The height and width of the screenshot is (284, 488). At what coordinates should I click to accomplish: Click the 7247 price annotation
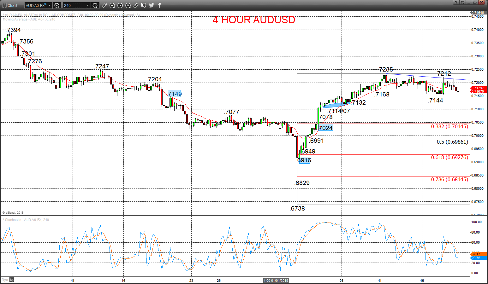tap(102, 66)
